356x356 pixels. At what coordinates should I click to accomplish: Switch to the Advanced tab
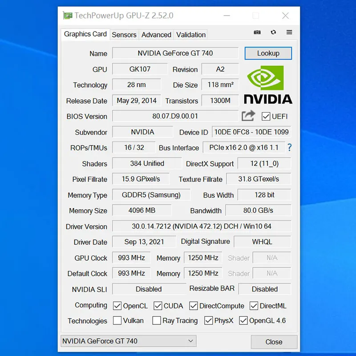[156, 35]
